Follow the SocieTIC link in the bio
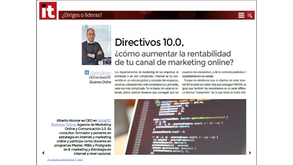293x165 pixels. click(x=104, y=120)
